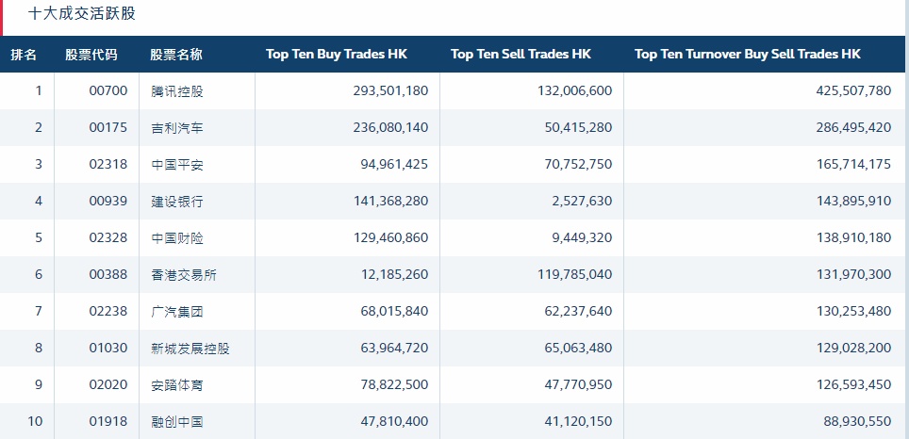Open 香港交易所 stock details

pyautogui.click(x=184, y=275)
